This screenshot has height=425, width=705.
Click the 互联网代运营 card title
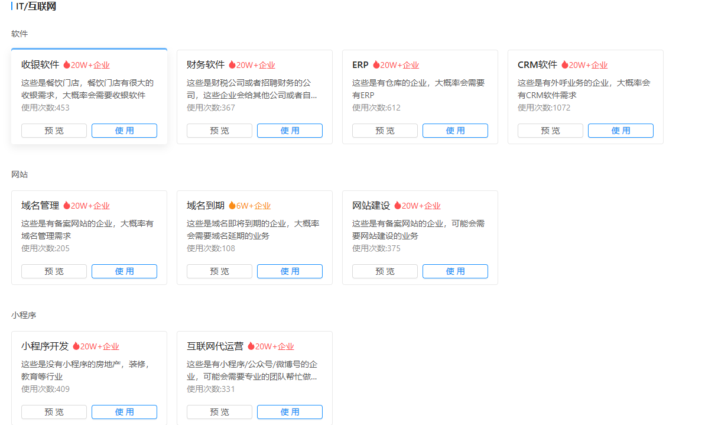point(215,346)
